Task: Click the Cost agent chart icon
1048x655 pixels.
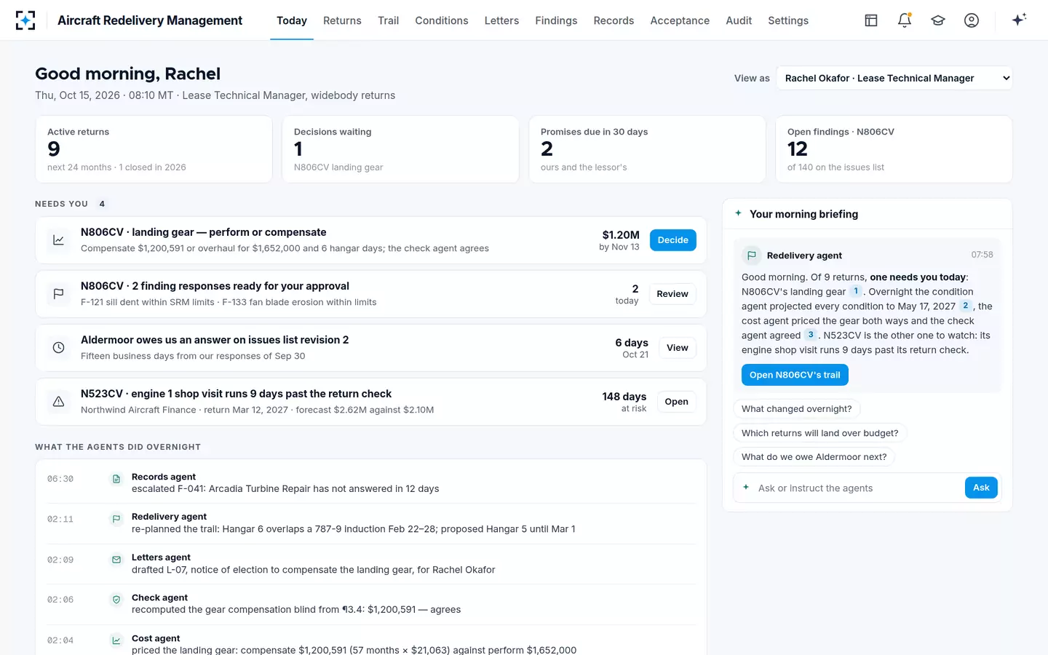Action: pos(116,640)
